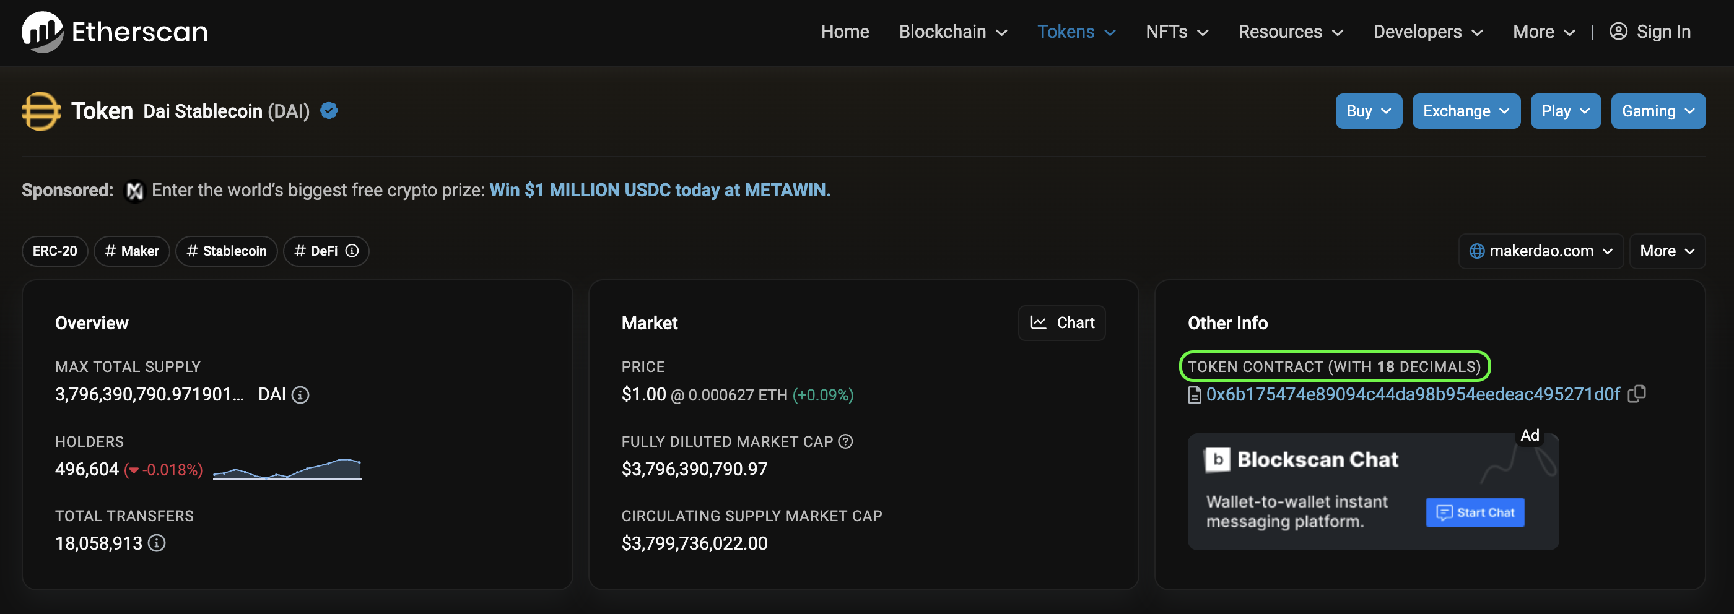Expand the Gaming dropdown button

click(1658, 111)
